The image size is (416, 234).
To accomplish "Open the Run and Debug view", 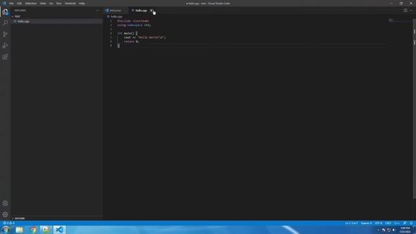I will [x=5, y=45].
